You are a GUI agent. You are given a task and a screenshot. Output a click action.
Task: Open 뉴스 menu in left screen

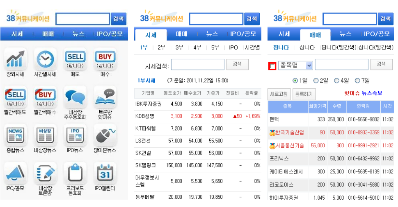coord(79,34)
